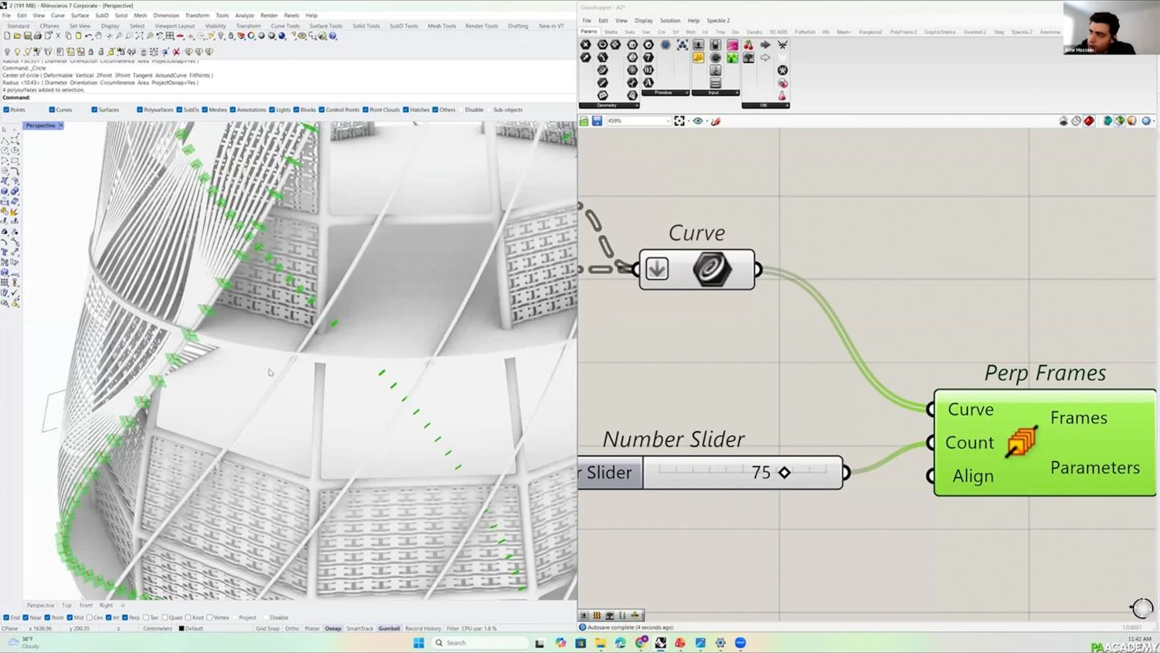Viewport: 1160px width, 653px height.
Task: Switch to the Curve Tools toolbar tab
Action: pyautogui.click(x=285, y=26)
